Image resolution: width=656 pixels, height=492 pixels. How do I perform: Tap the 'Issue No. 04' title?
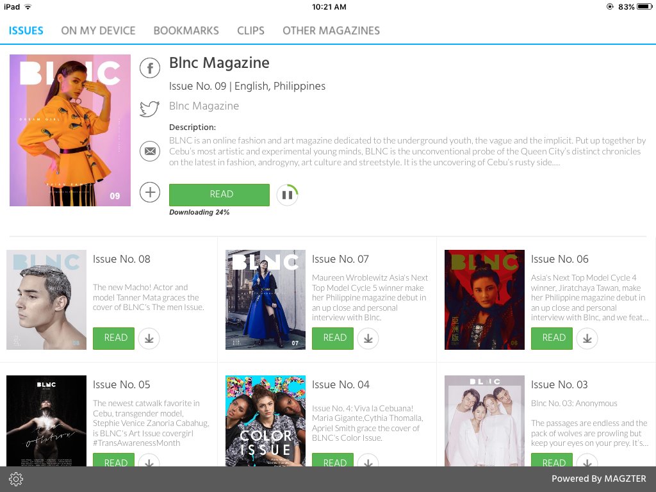click(341, 384)
